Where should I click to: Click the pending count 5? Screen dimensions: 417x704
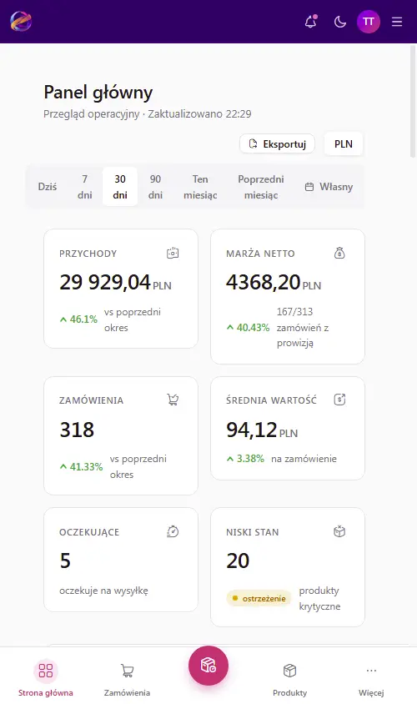coord(65,561)
